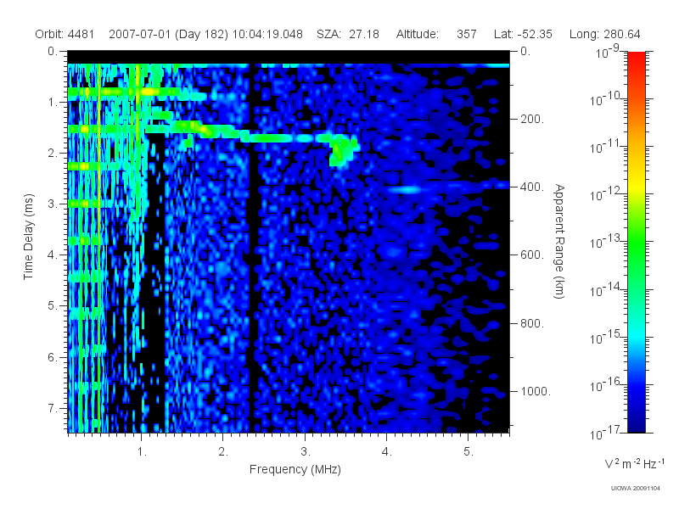Image resolution: width=679 pixels, height=509 pixels.
Task: Click apparent range tick label '600.'
Action: click(x=532, y=255)
